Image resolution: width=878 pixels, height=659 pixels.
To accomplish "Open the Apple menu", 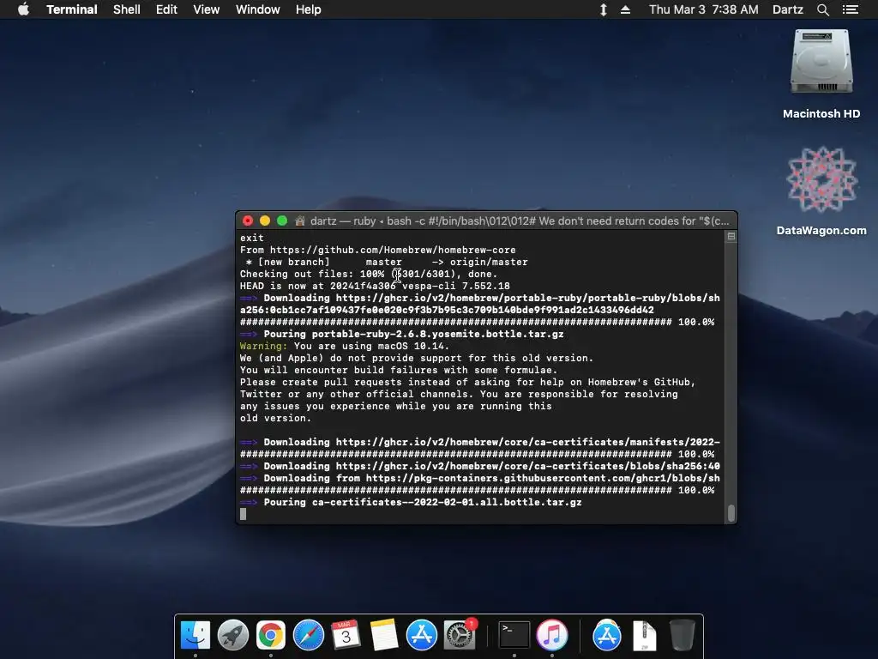I will tap(23, 9).
